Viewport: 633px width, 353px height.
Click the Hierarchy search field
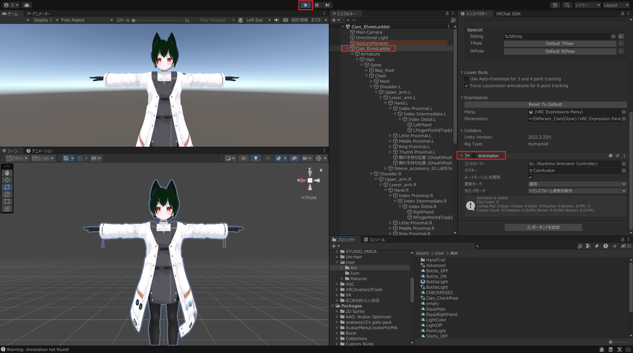[x=398, y=19]
